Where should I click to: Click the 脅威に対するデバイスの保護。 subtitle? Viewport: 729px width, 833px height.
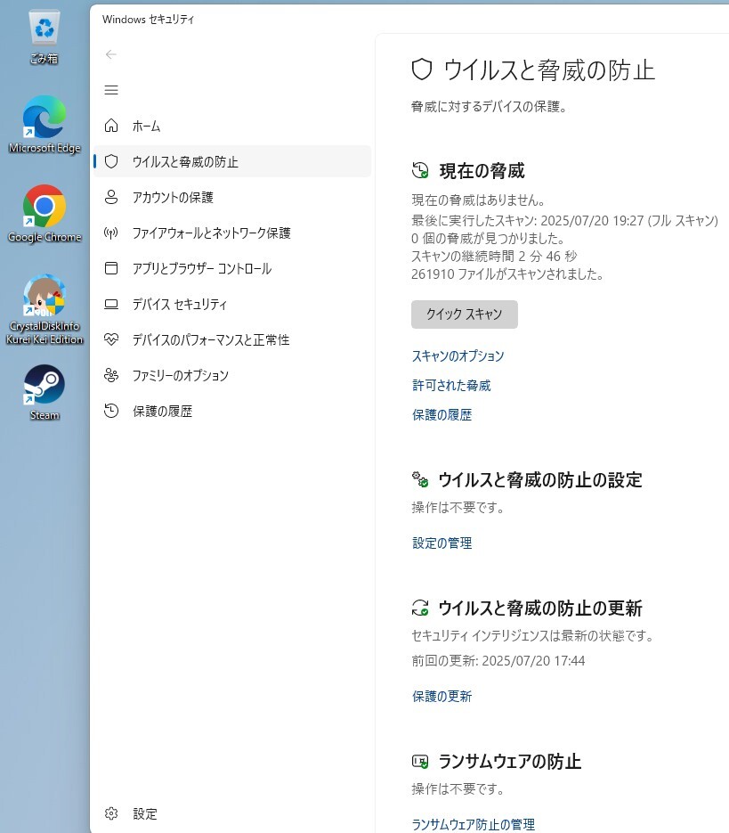[x=490, y=107]
